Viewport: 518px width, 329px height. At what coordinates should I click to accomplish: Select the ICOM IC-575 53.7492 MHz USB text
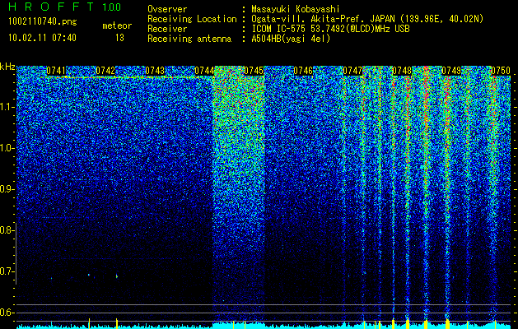click(330, 29)
